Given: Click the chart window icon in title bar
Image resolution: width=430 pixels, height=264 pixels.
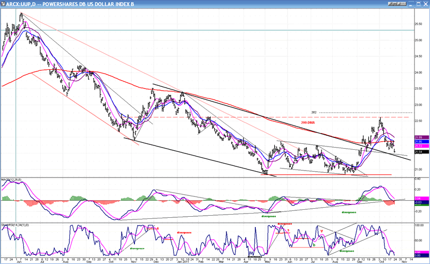Looking at the screenshot, I should [x=4, y=4].
